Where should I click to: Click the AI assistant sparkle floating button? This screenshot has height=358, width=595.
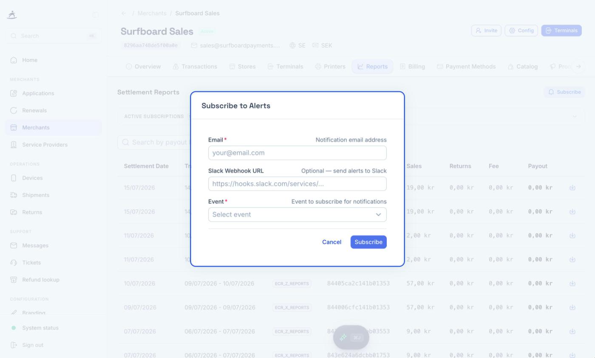pos(351,338)
